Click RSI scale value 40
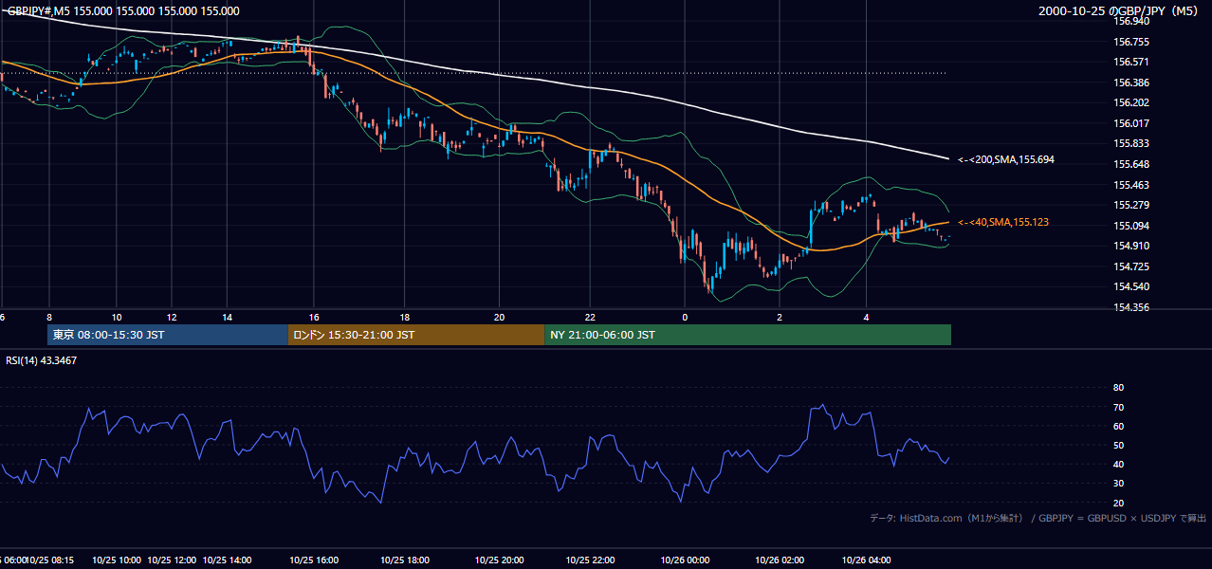 pos(1118,464)
